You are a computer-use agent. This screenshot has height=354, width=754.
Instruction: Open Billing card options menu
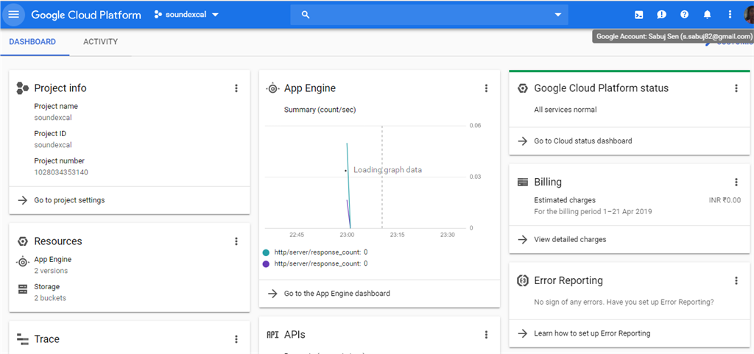click(x=736, y=183)
